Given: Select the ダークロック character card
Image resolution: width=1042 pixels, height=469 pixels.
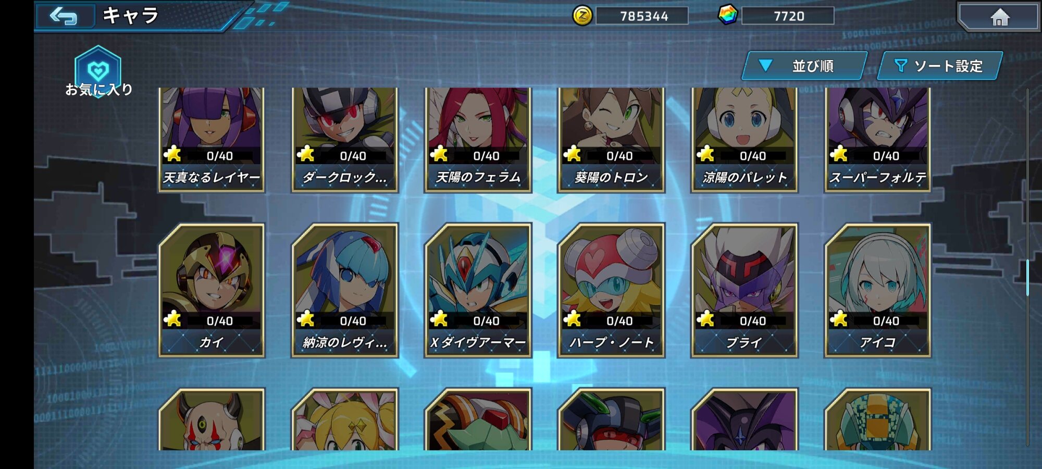Looking at the screenshot, I should [x=345, y=140].
